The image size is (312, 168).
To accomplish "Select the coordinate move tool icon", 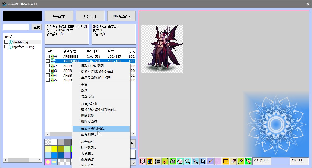I will coord(195,161).
